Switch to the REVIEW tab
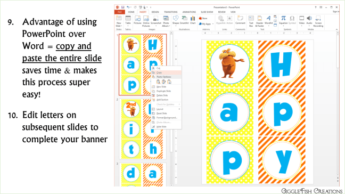 [x=221, y=12]
